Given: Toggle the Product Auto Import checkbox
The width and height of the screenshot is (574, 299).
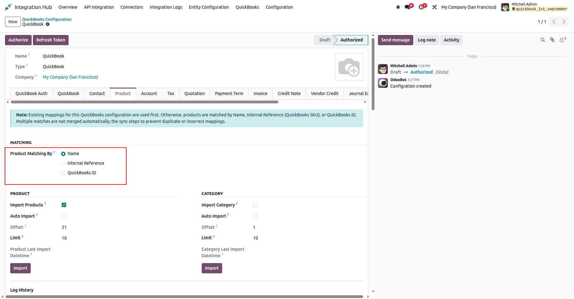Looking at the screenshot, I should 64,216.
